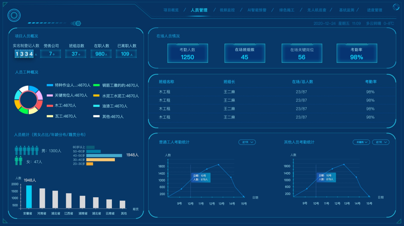Go to the AI智能预警 tab
404x226 pixels.
pyautogui.click(x=257, y=10)
